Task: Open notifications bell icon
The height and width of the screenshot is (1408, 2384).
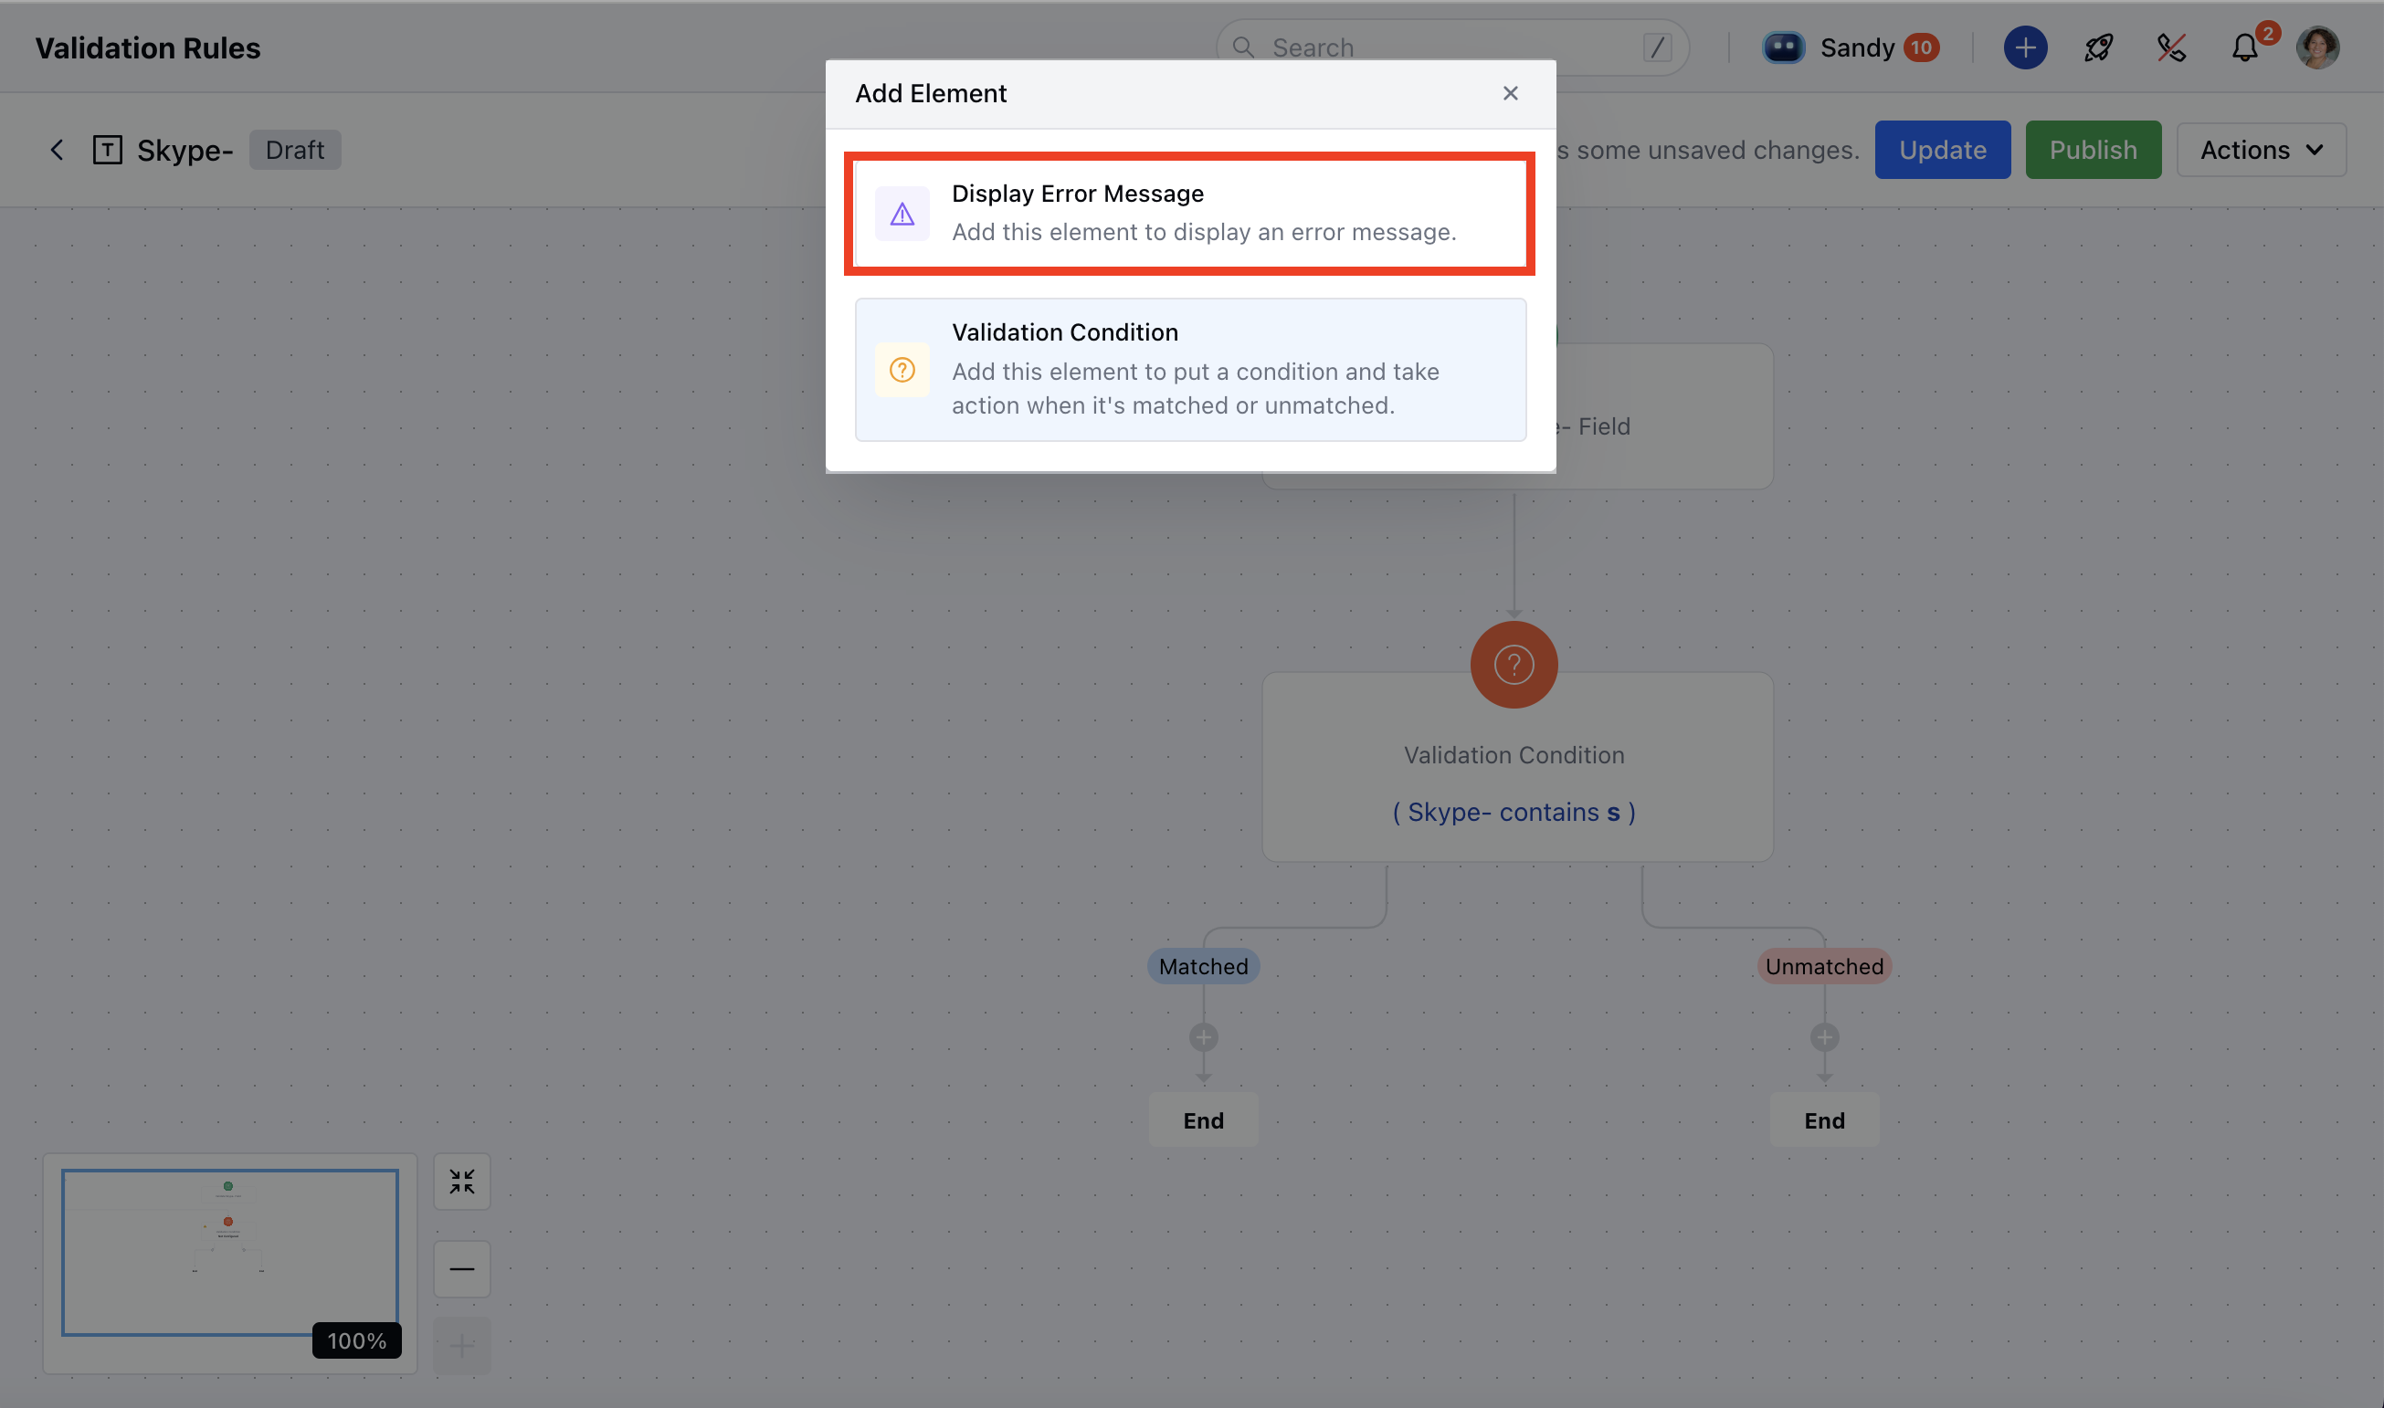Action: coord(2243,47)
